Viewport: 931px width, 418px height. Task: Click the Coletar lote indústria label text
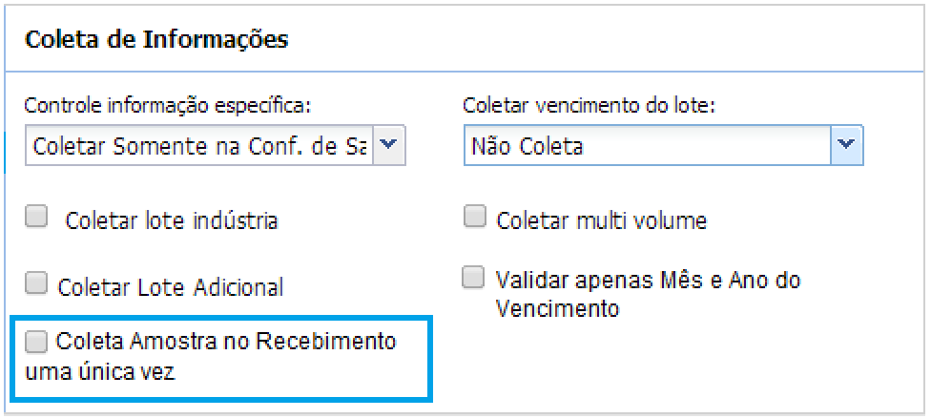click(x=172, y=221)
